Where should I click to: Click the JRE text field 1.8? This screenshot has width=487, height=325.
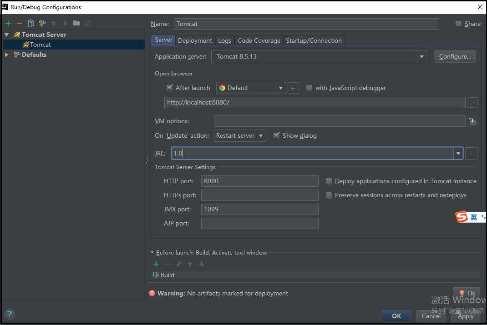(312, 154)
